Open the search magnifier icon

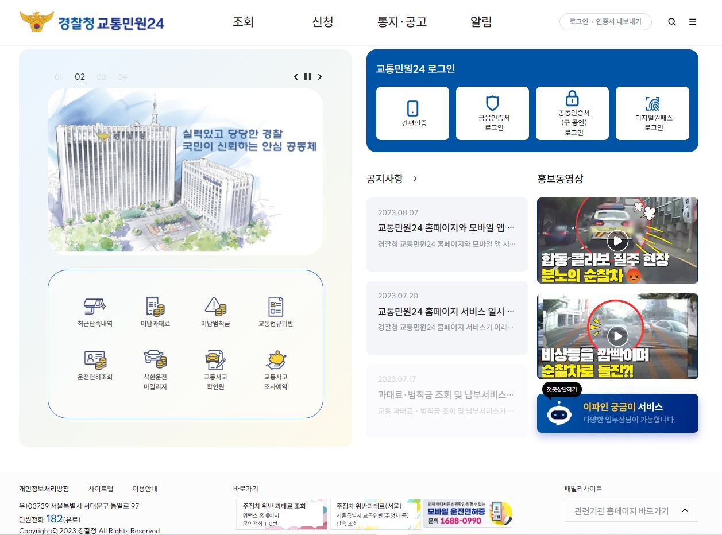[x=671, y=22]
